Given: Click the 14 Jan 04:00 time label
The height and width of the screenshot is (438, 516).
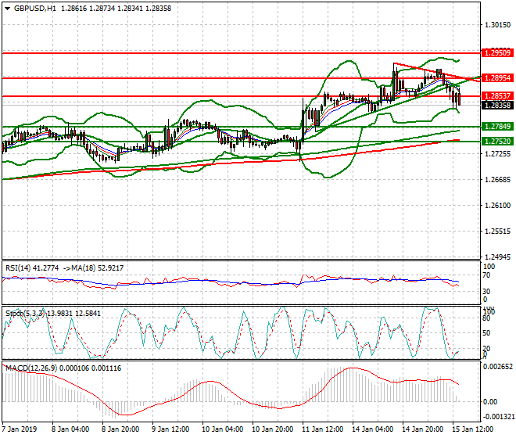Looking at the screenshot, I should pyautogui.click(x=372, y=429).
